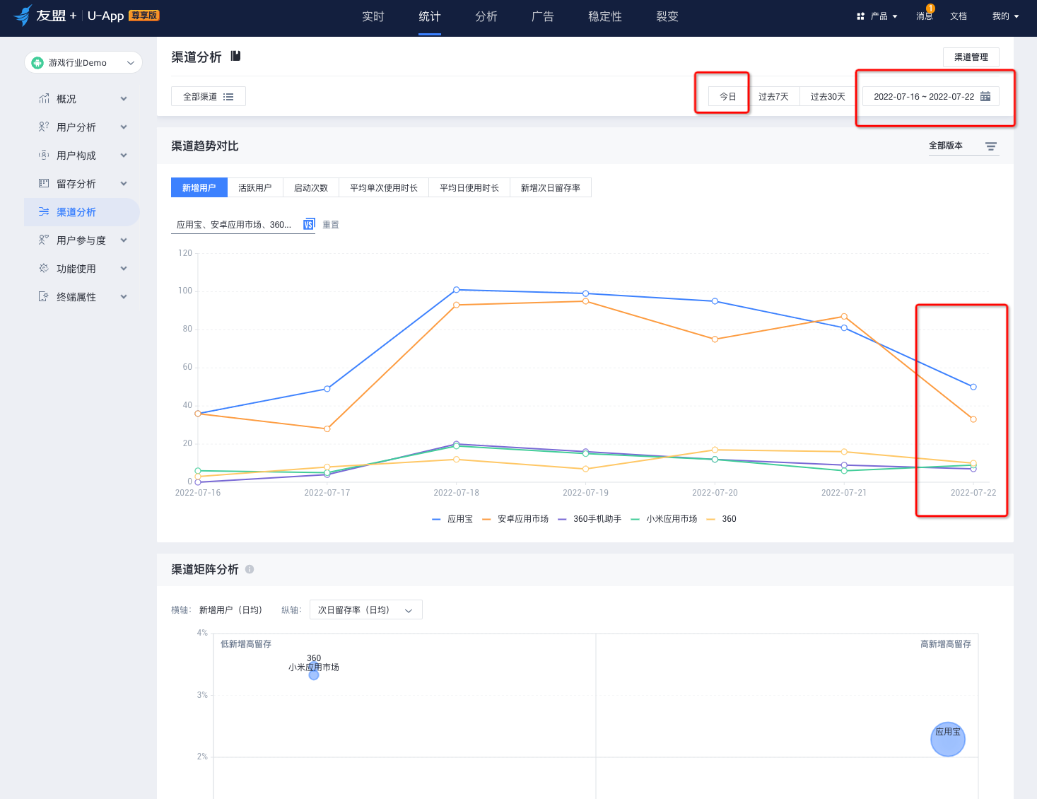Click info icon beside 渠道矩阵分析

pos(250,569)
